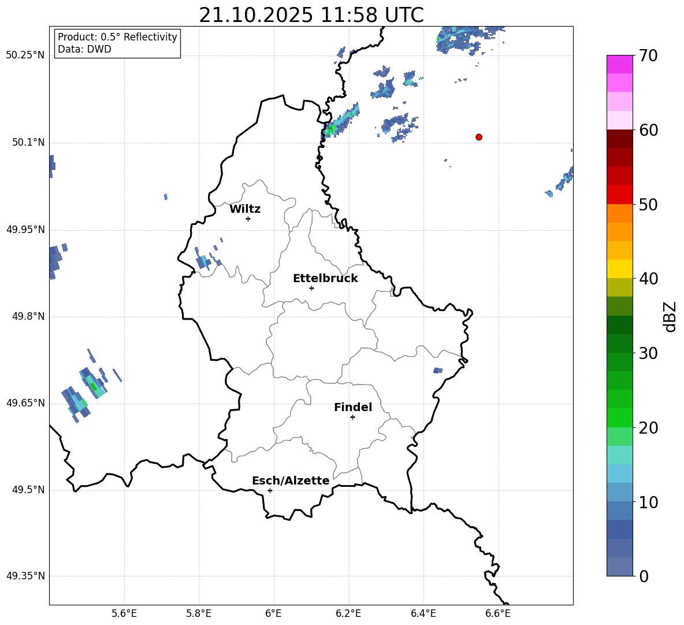Click the latitude label 50.25°N
The width and height of the screenshot is (684, 625).
pyautogui.click(x=25, y=56)
